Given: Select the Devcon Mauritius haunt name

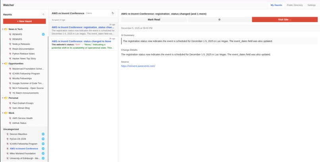Looking at the screenshot, I should (x=18, y=134).
